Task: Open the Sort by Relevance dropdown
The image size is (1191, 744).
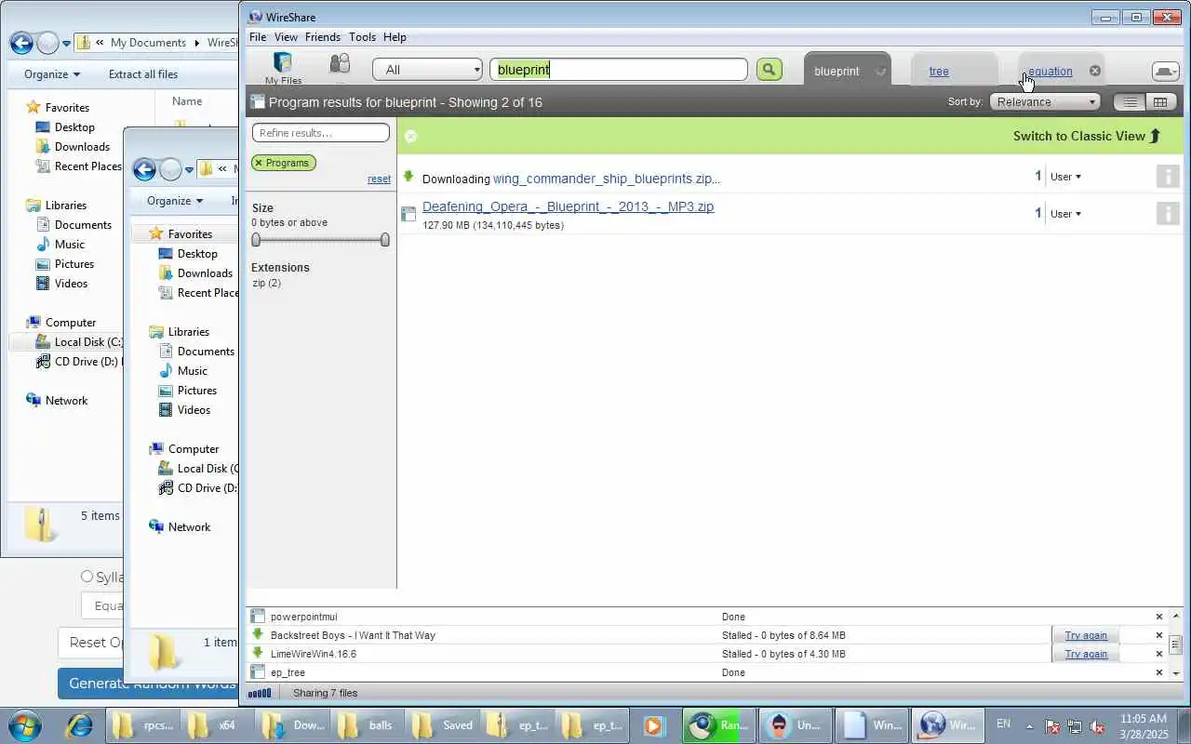Action: tap(1046, 102)
